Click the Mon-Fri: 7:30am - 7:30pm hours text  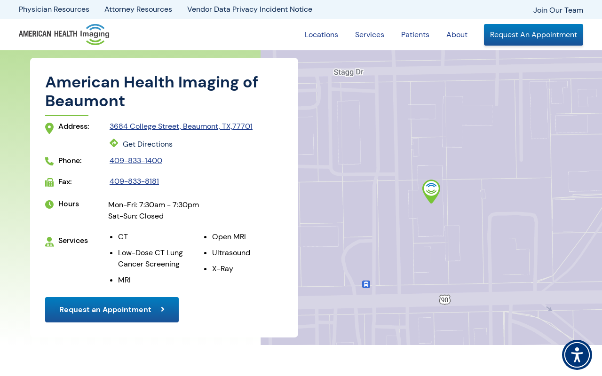[x=153, y=205]
